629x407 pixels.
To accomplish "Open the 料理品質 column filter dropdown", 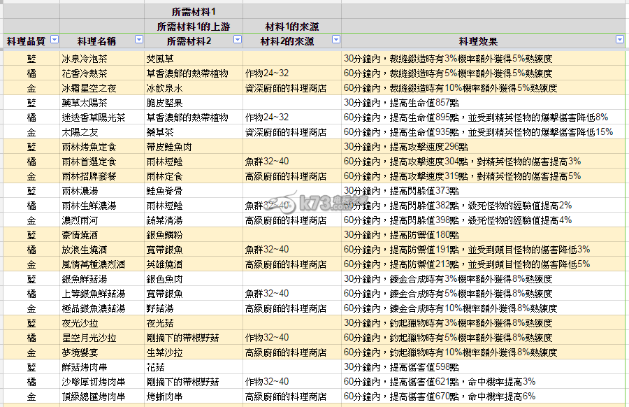I will point(55,41).
